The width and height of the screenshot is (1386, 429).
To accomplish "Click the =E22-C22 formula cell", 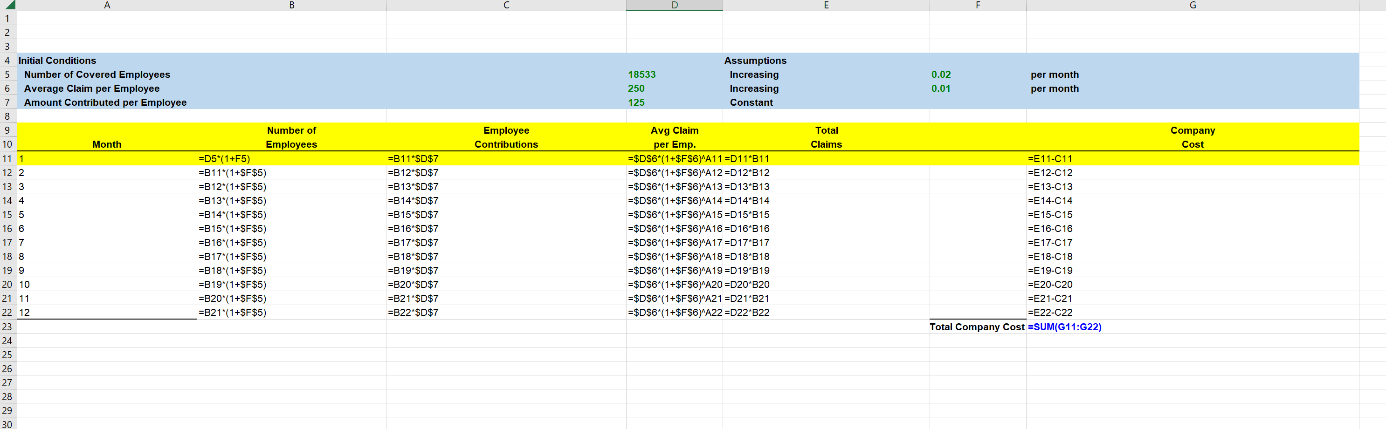I will click(x=1049, y=313).
